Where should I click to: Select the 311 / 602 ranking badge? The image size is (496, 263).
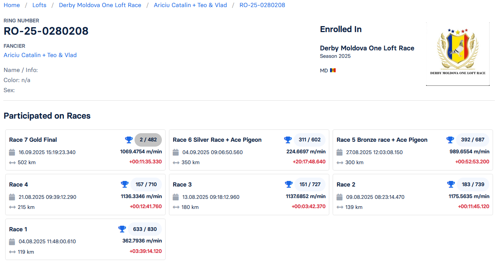pos(309,140)
